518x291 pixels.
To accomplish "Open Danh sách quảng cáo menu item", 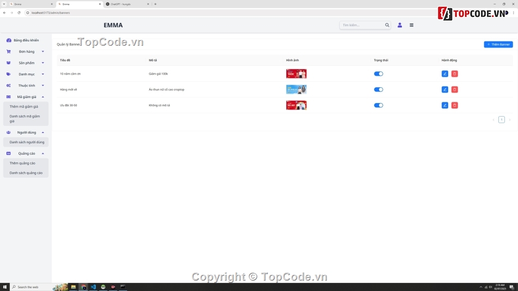I will (26, 173).
